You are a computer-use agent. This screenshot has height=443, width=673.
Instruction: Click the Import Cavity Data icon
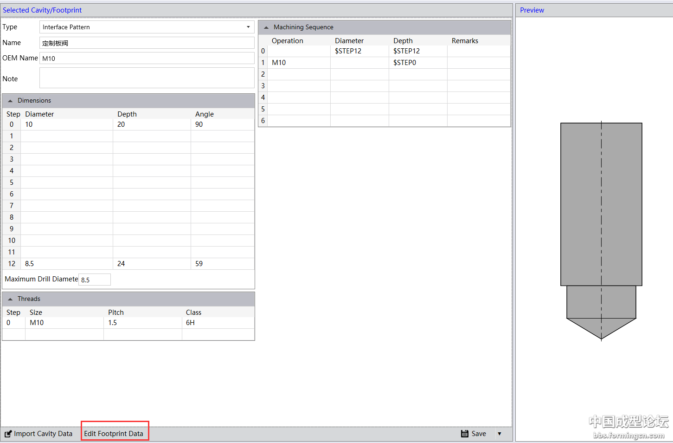tap(8, 434)
